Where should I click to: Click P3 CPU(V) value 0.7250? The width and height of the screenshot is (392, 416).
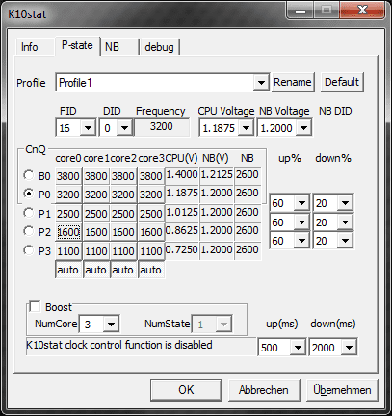click(x=182, y=250)
